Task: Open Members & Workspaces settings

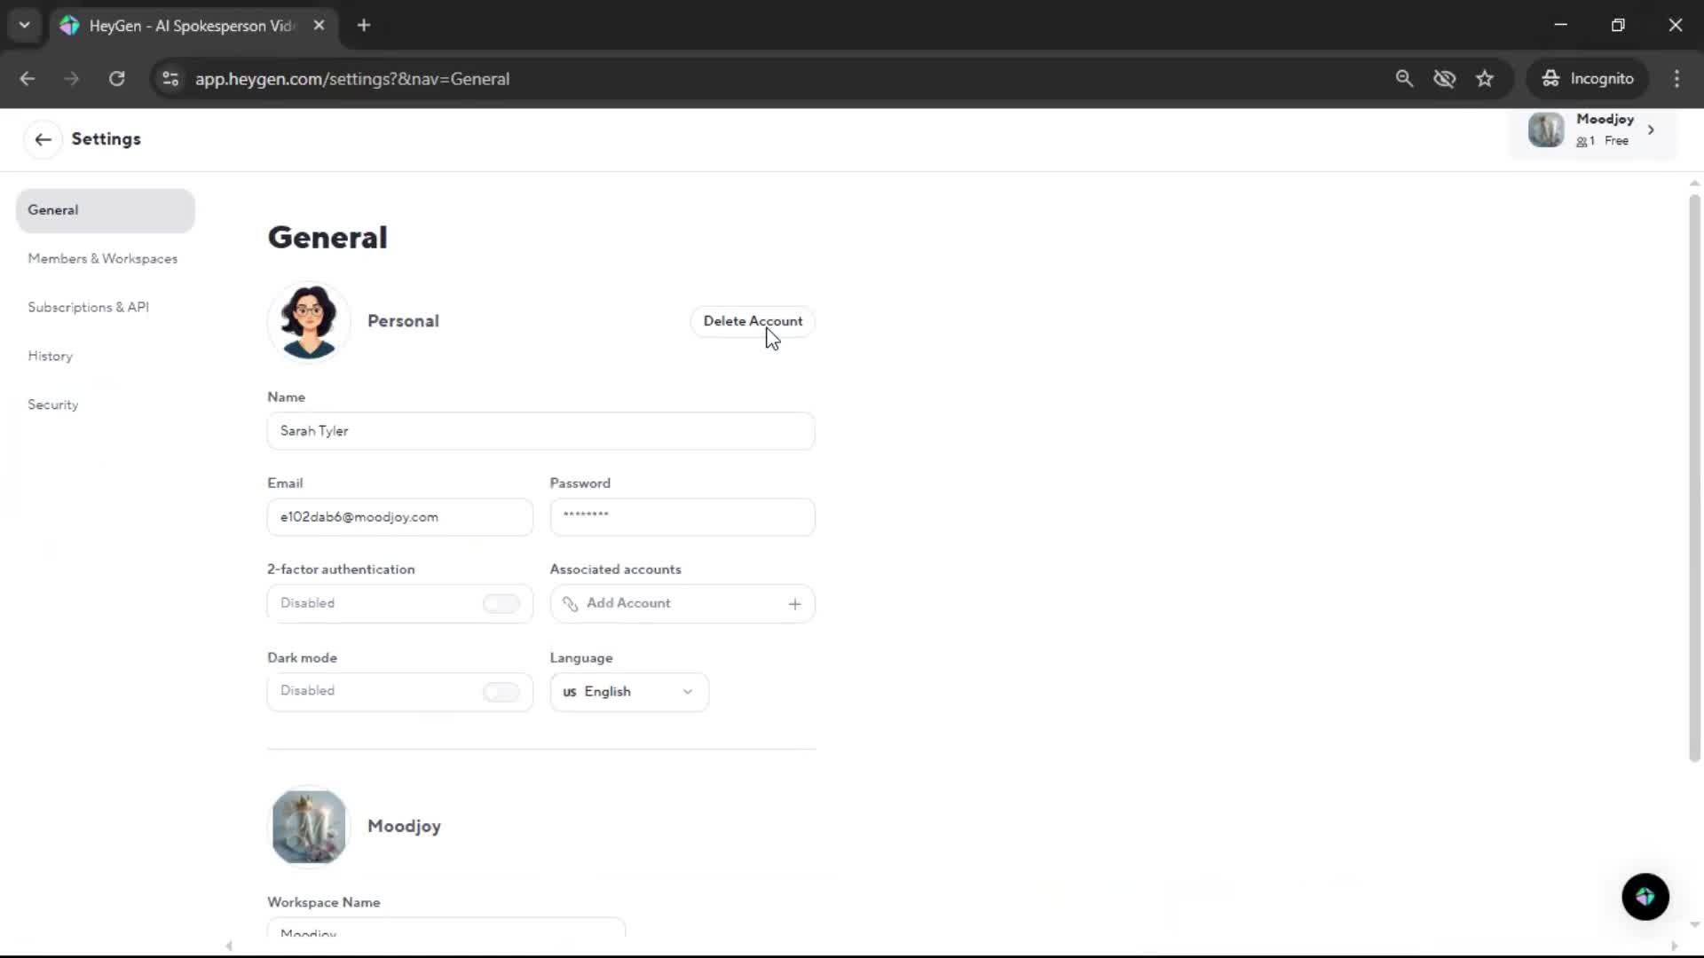Action: point(102,259)
